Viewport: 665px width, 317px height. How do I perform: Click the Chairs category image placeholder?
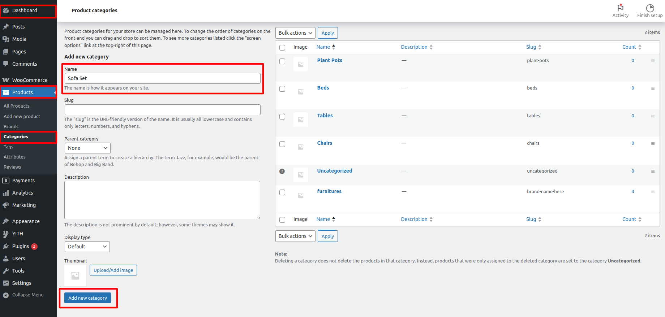[300, 147]
